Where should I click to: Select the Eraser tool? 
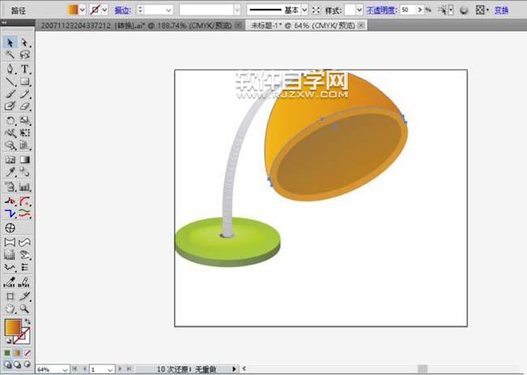pos(24,106)
